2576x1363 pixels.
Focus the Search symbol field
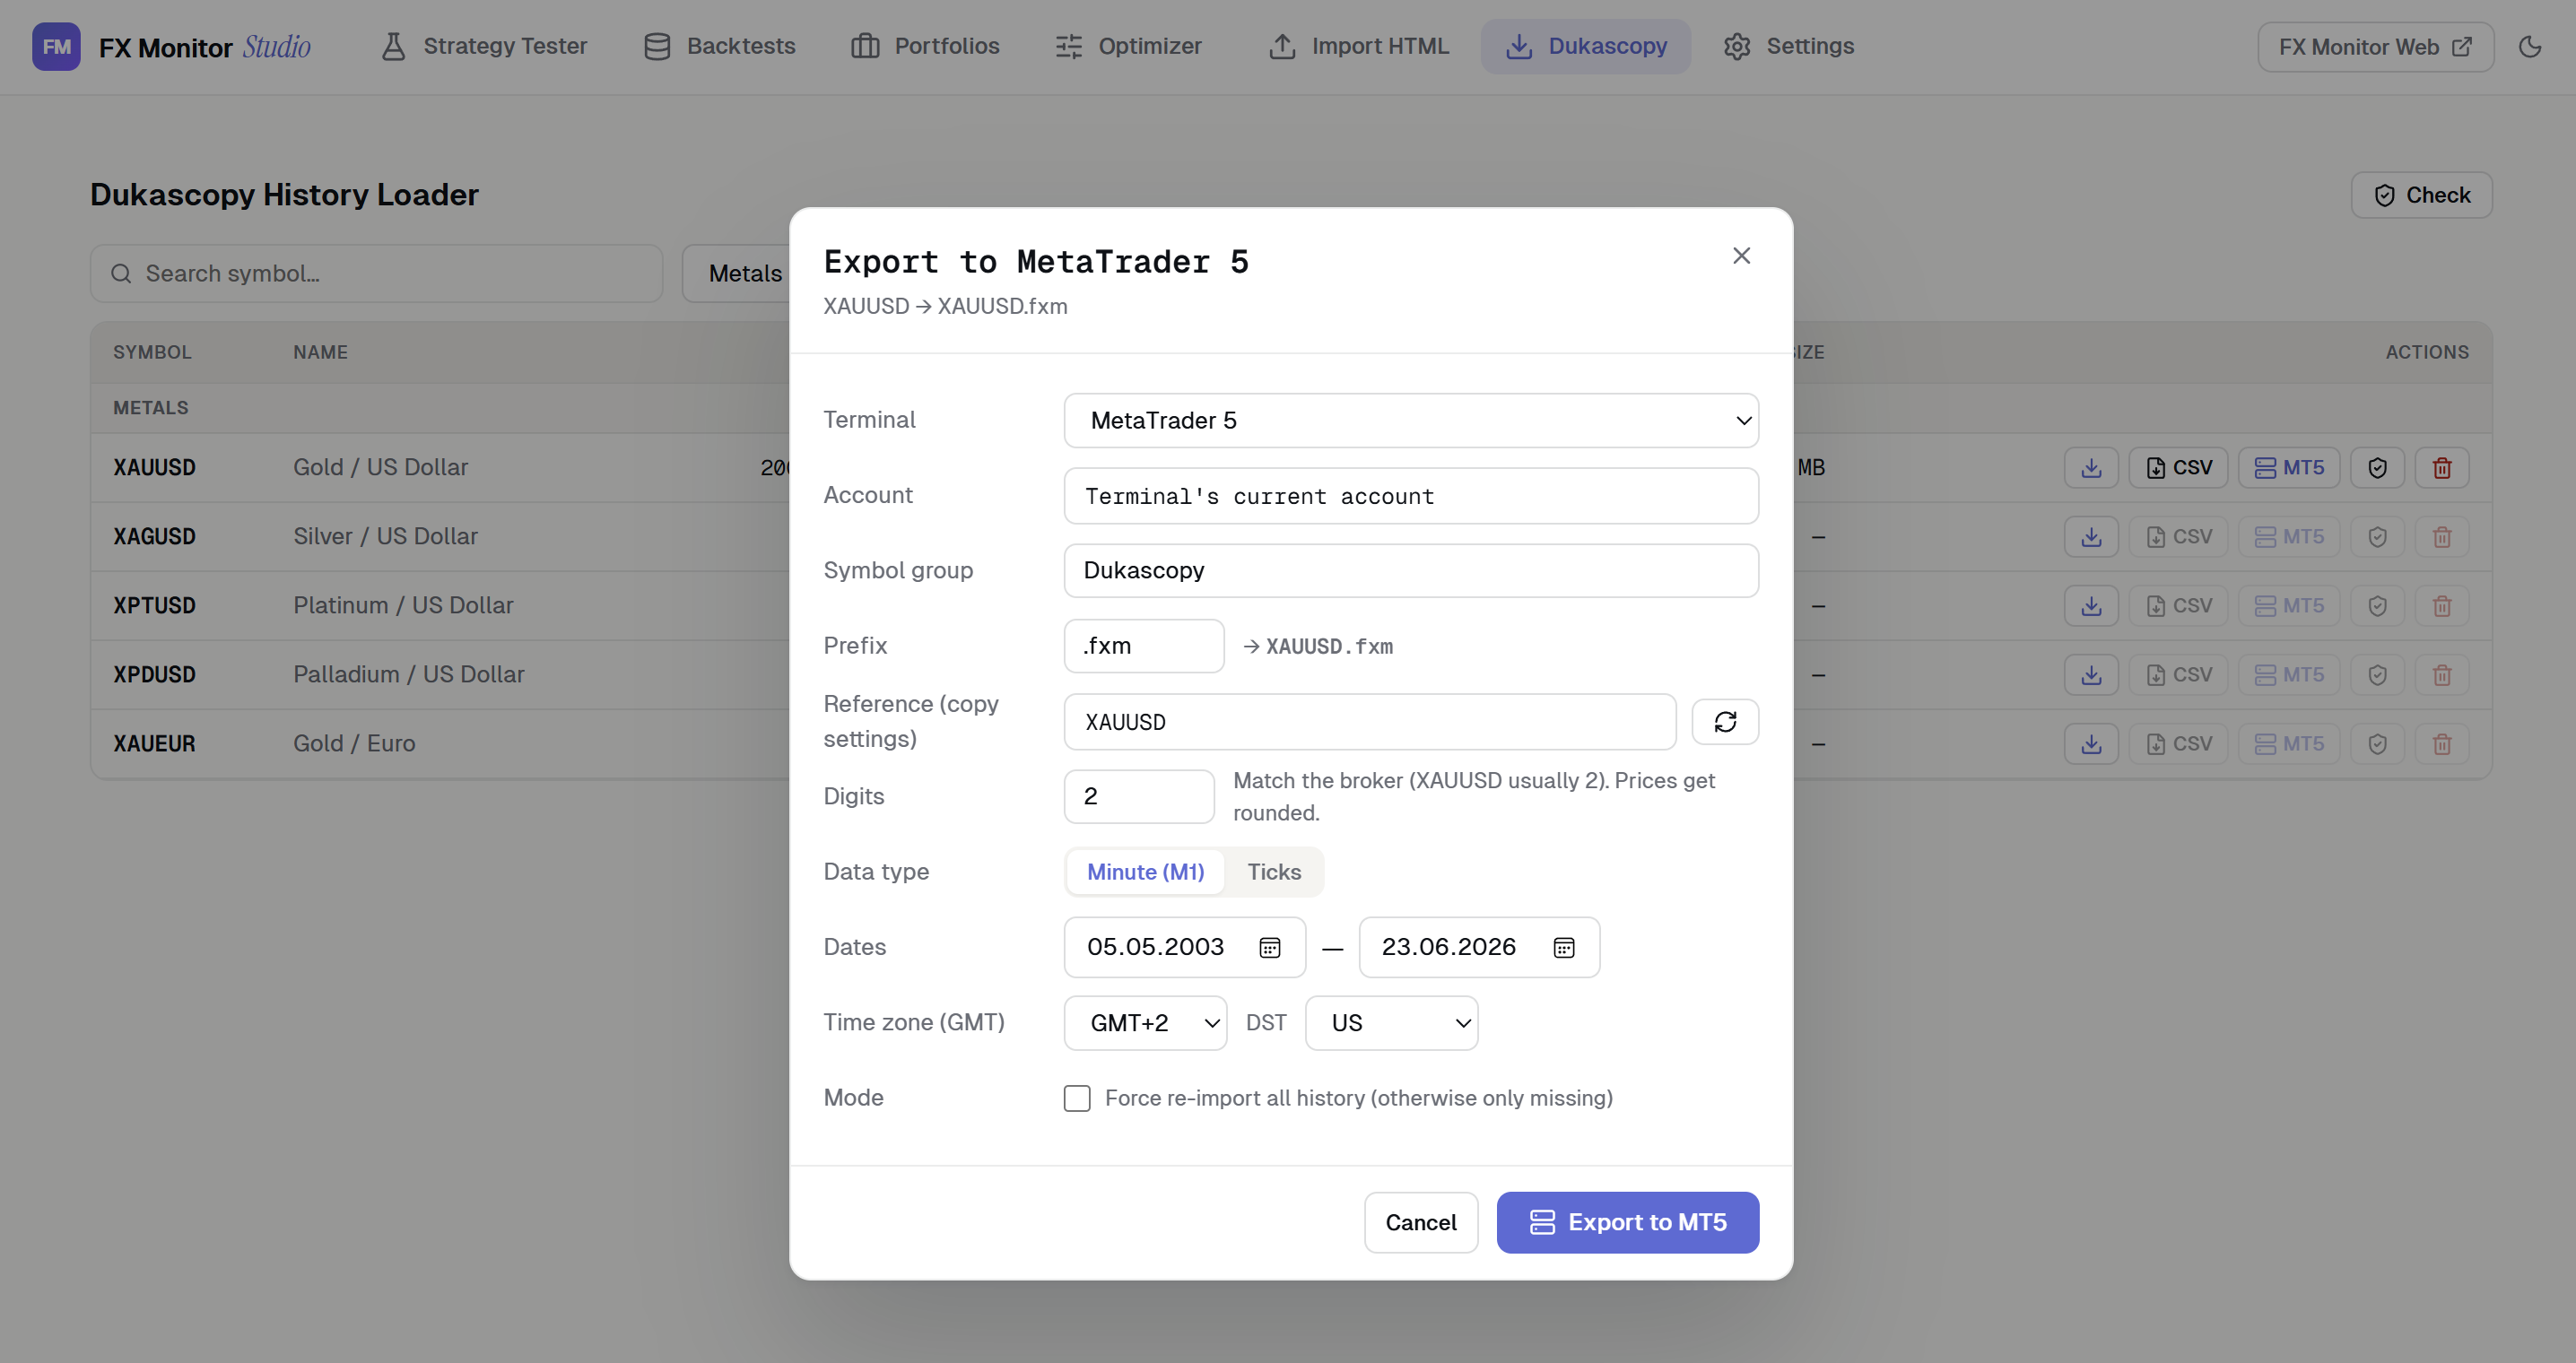click(376, 273)
